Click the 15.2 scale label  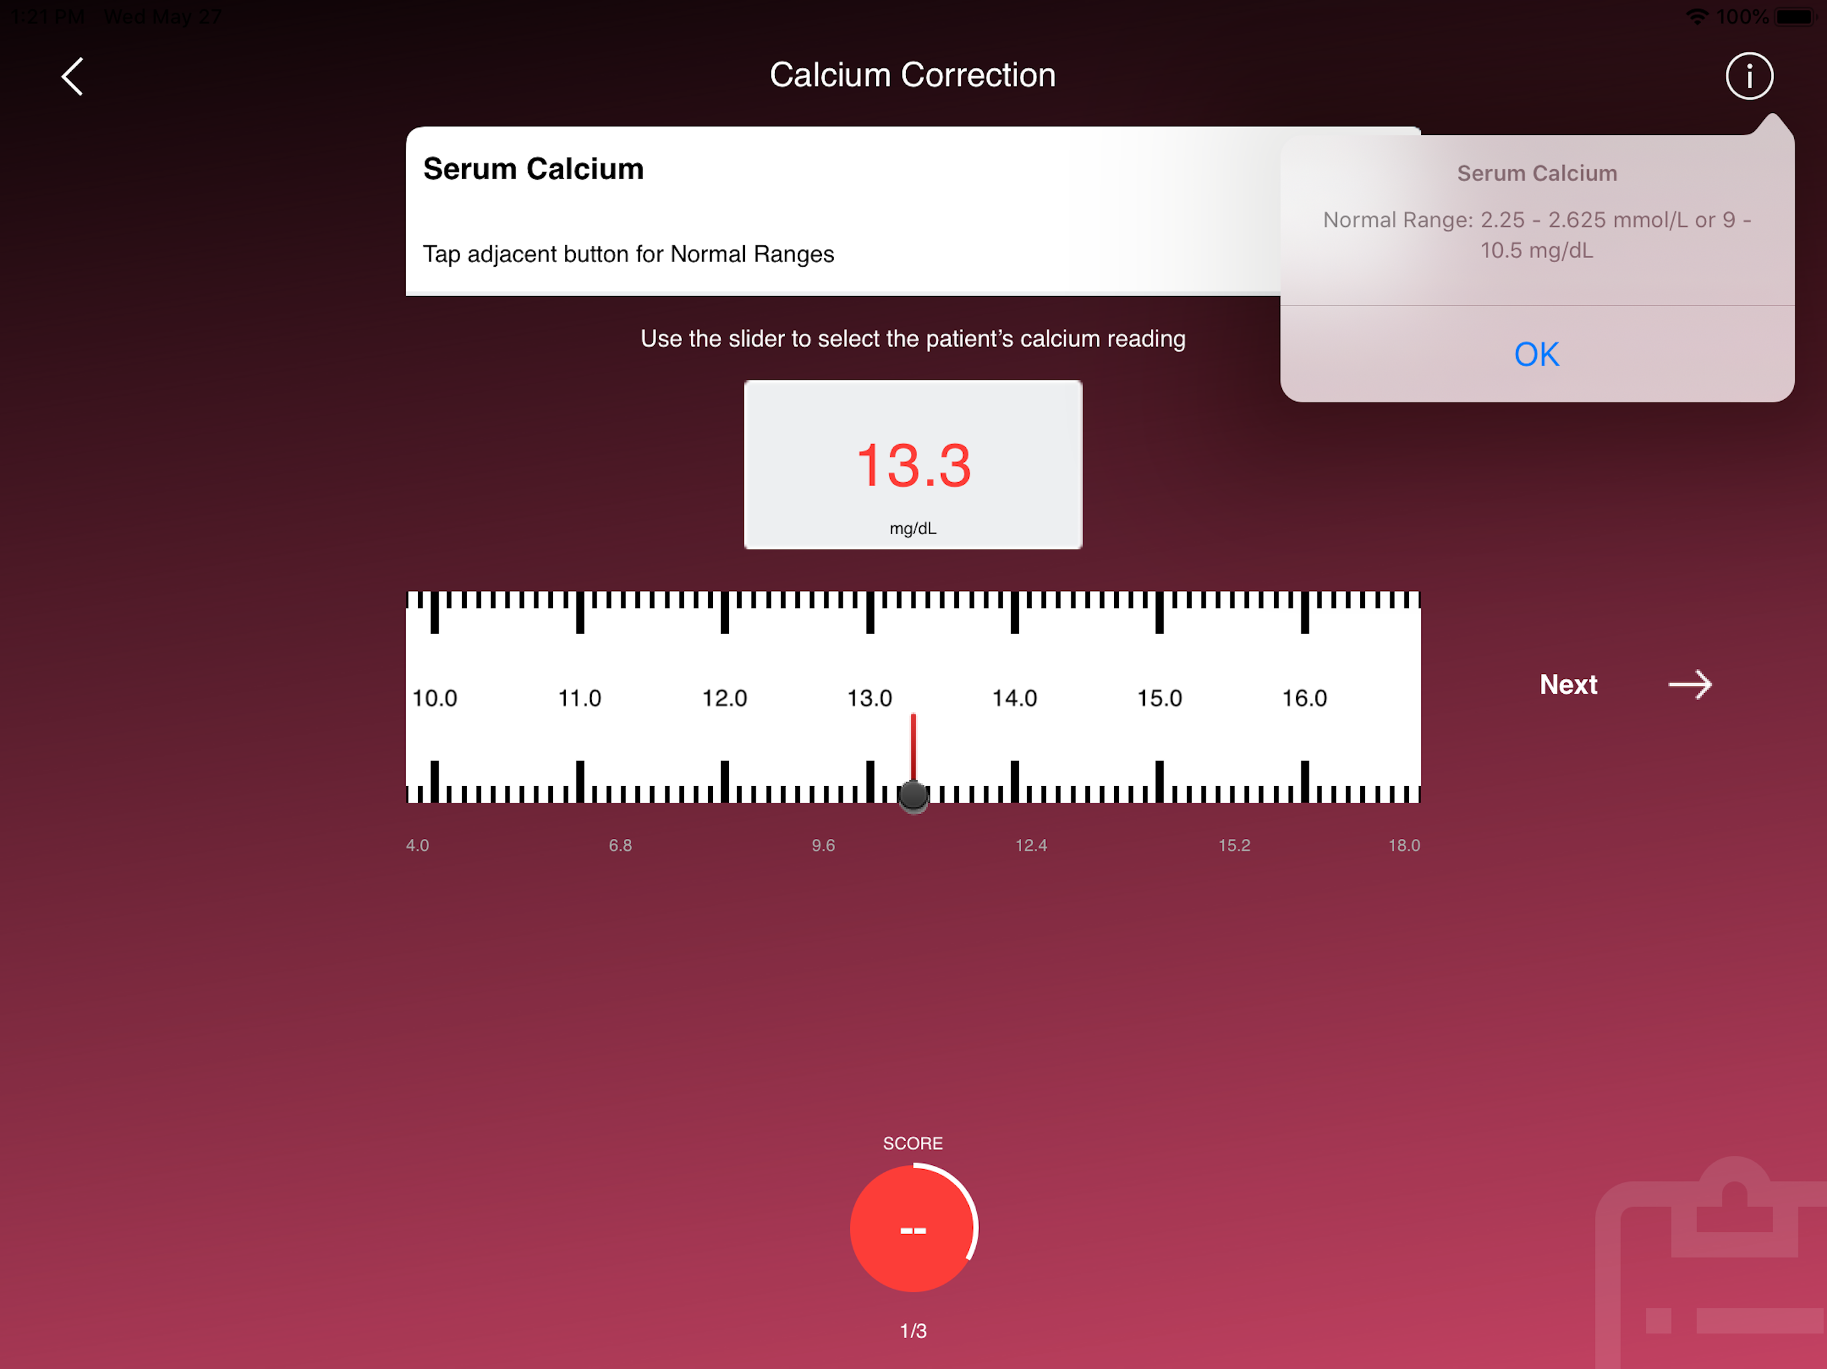click(1234, 845)
